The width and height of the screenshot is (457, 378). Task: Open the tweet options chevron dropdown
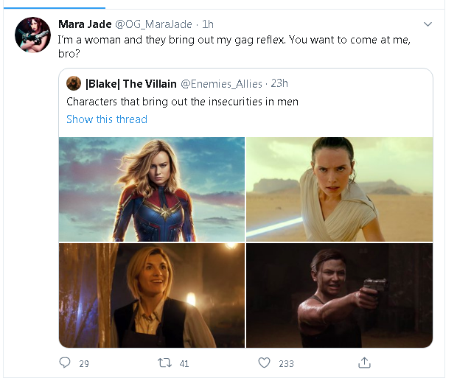pyautogui.click(x=428, y=24)
